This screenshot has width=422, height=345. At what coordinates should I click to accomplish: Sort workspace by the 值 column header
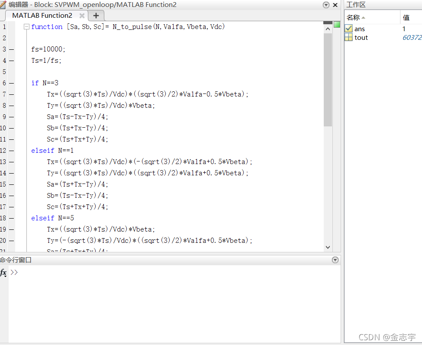[x=411, y=18]
